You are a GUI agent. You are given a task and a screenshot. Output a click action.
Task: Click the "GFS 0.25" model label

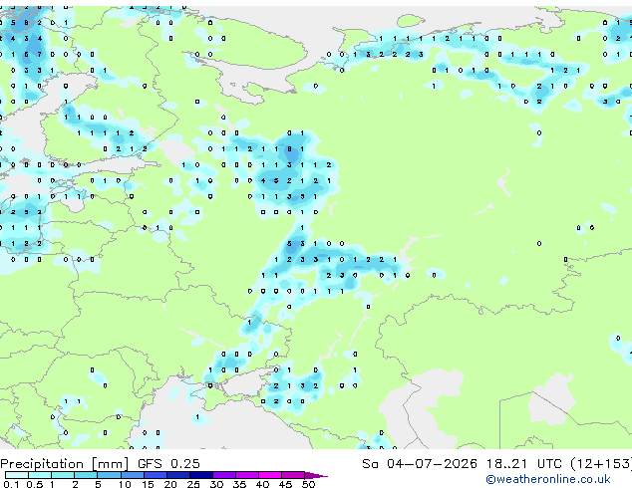168,464
